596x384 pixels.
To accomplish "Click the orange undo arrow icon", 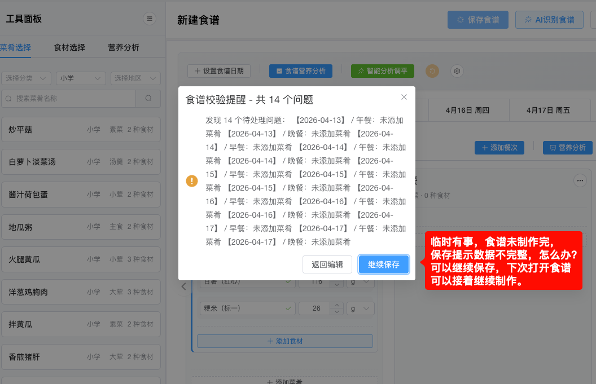I will [x=432, y=70].
